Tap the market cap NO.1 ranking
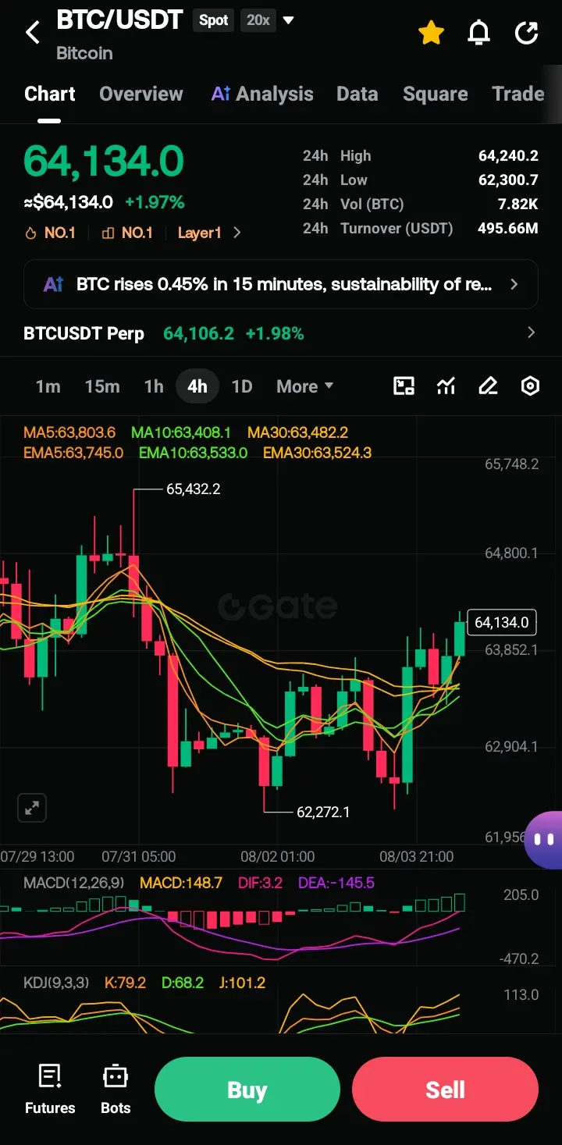Screen dimensions: 562x1145 point(126,233)
